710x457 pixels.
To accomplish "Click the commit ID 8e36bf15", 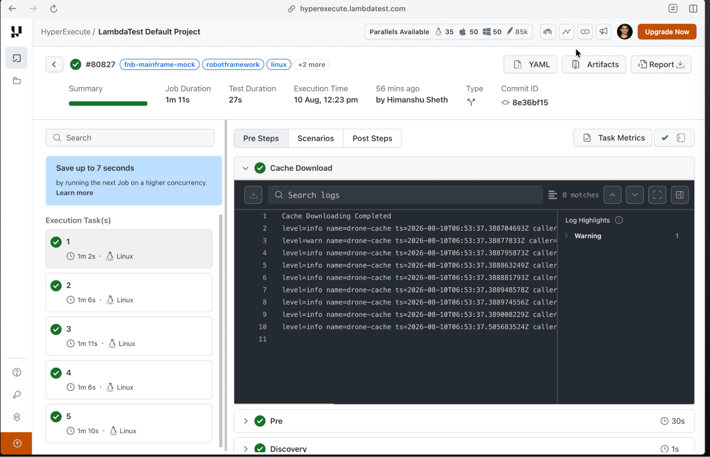I will tap(530, 103).
